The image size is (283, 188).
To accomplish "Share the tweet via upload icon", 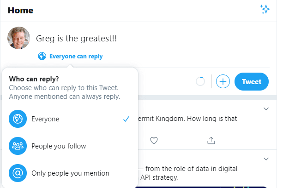I will pyautogui.click(x=211, y=140).
